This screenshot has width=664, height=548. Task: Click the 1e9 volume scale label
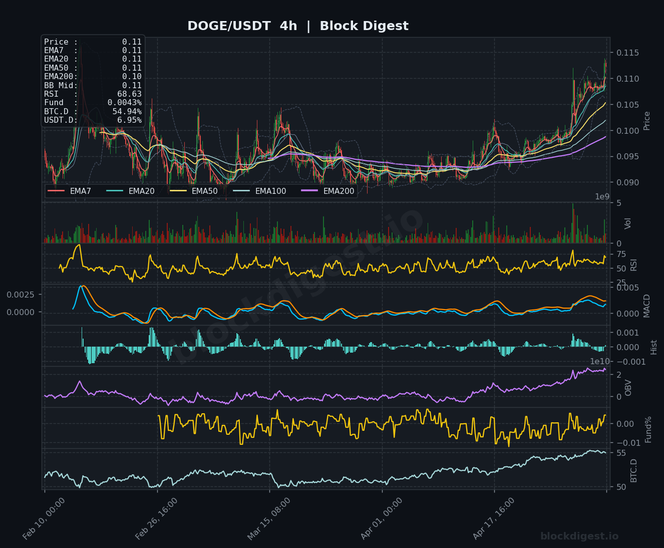click(x=602, y=197)
